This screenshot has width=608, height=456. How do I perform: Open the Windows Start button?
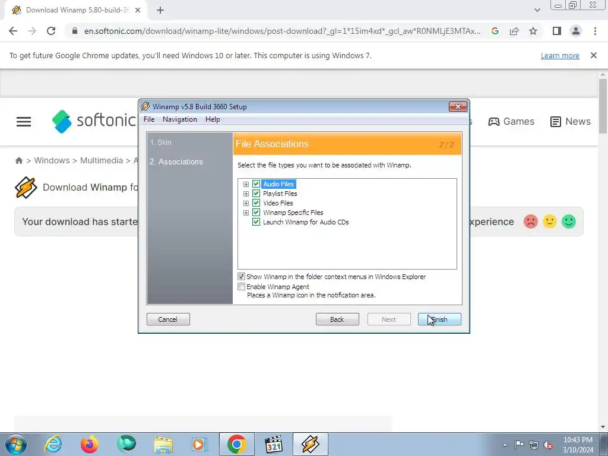[16, 444]
